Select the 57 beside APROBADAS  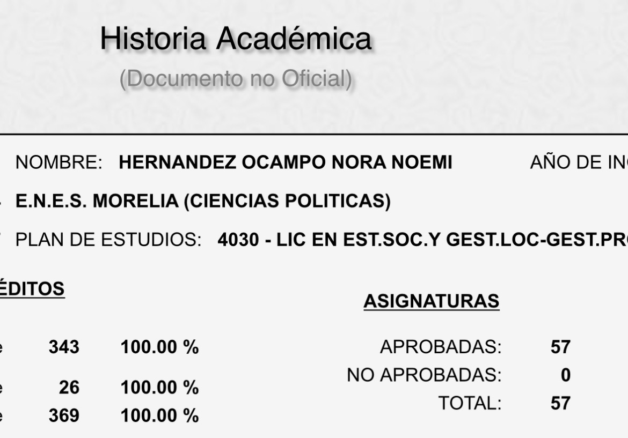[560, 347]
